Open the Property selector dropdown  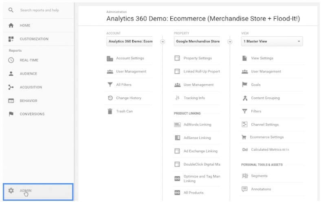point(197,42)
